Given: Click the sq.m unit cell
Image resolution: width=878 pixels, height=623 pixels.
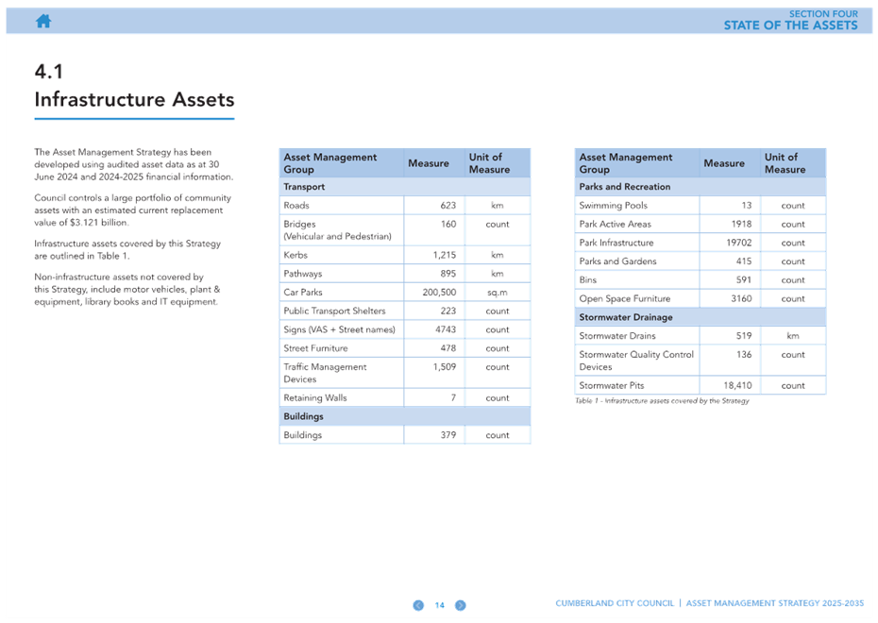Looking at the screenshot, I should tap(498, 293).
